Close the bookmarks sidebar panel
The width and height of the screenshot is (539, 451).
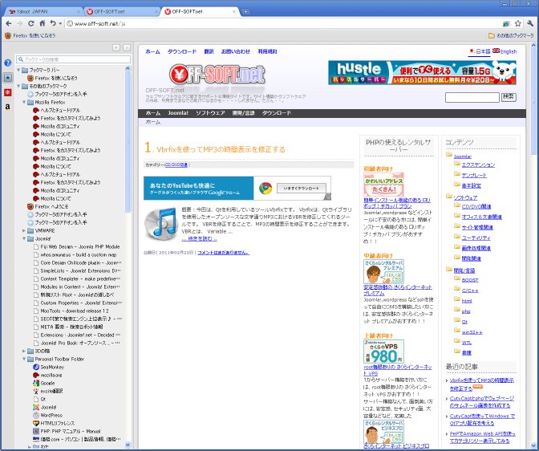127,47
